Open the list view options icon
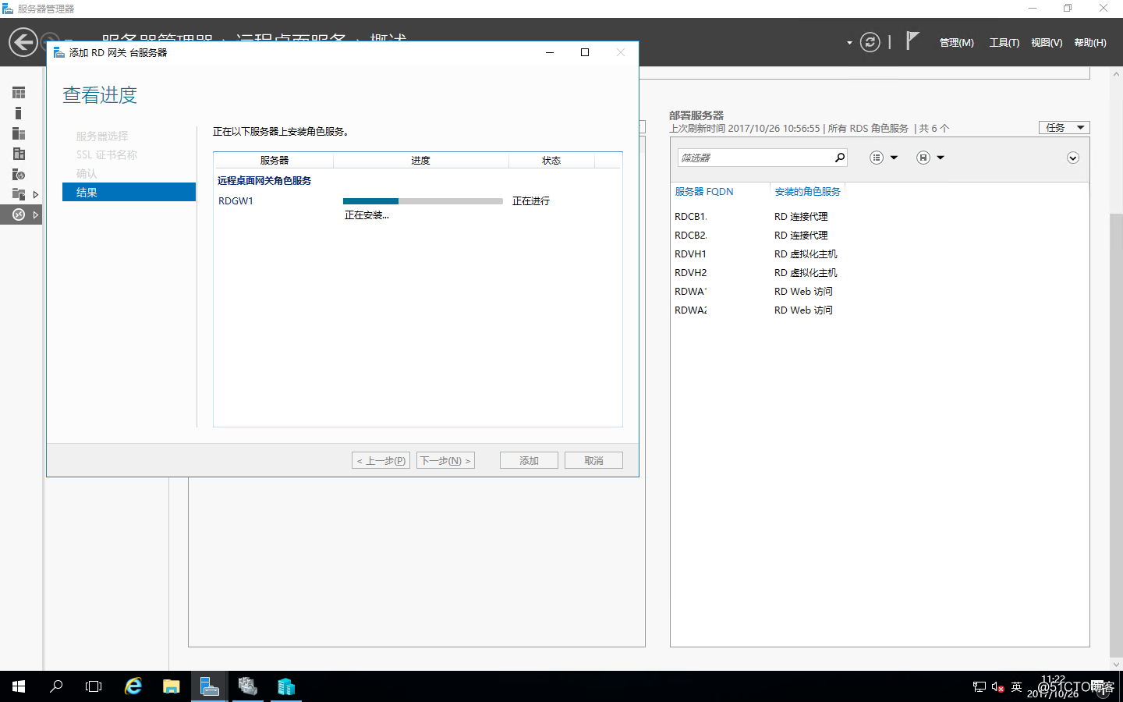The width and height of the screenshot is (1123, 702). point(877,158)
